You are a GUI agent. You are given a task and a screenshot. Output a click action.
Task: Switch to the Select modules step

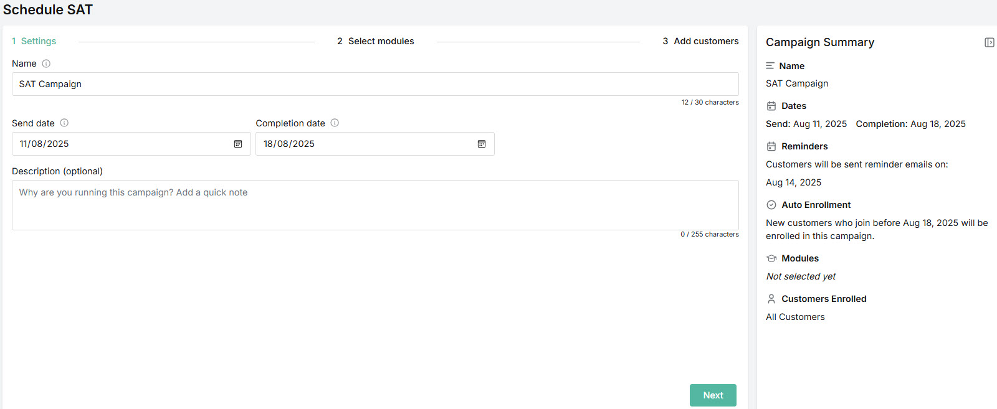(x=376, y=41)
